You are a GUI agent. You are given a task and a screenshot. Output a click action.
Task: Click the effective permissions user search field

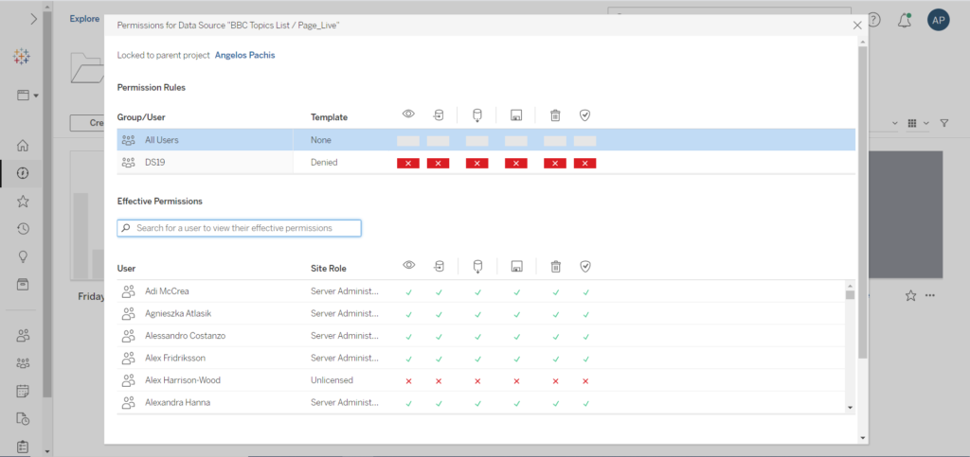(240, 228)
